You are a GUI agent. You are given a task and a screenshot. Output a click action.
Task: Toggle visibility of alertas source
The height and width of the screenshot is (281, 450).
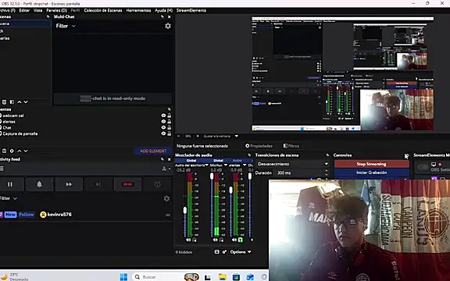tap(163, 122)
